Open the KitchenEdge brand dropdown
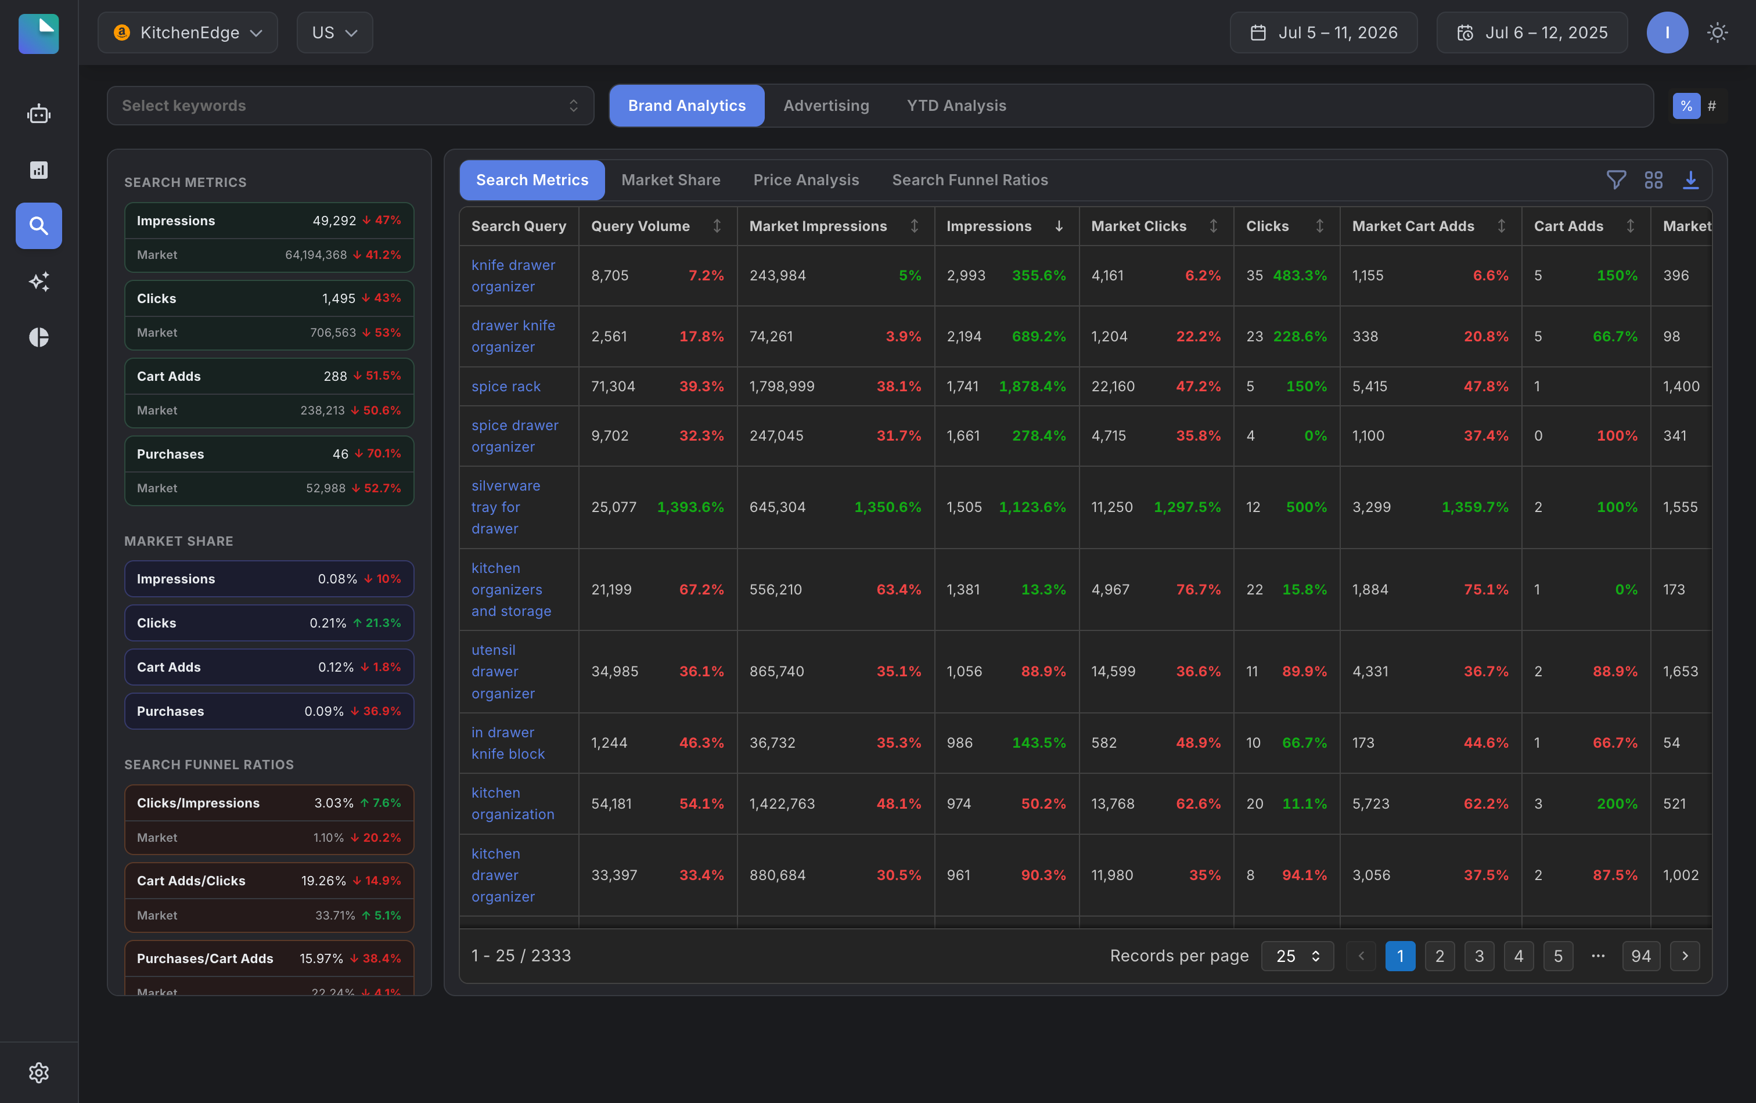1756x1103 pixels. point(188,33)
